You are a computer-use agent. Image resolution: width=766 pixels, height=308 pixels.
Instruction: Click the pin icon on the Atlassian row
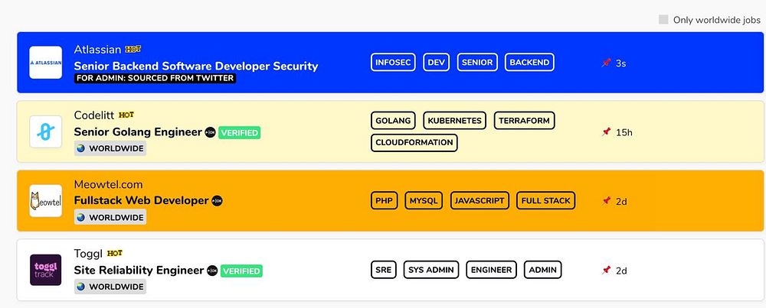pyautogui.click(x=606, y=63)
